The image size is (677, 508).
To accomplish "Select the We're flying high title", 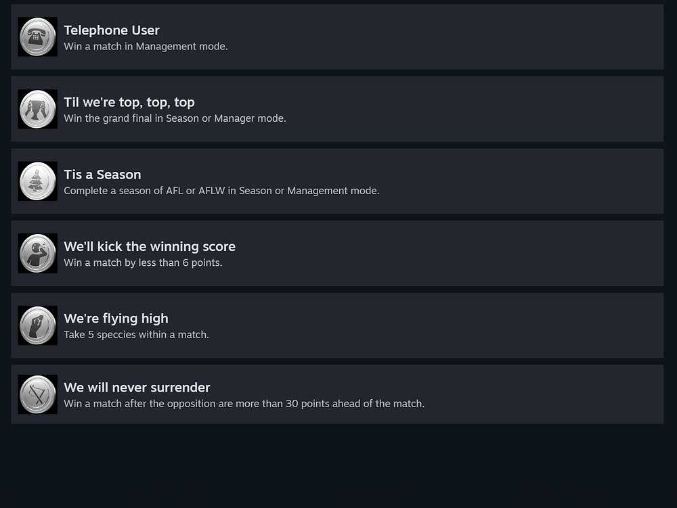I will [x=116, y=319].
